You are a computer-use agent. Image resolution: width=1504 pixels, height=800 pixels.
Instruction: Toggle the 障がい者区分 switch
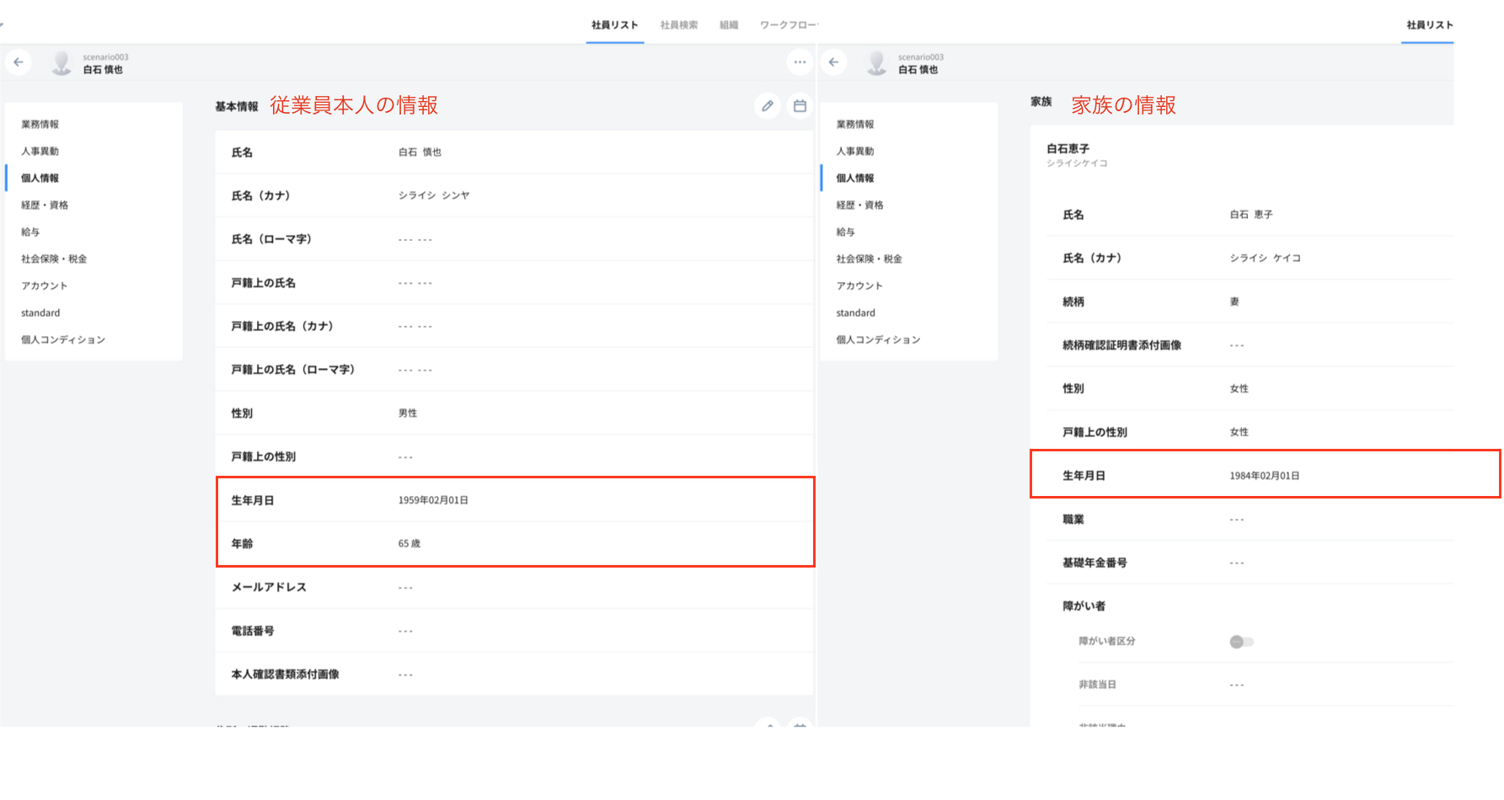1241,642
